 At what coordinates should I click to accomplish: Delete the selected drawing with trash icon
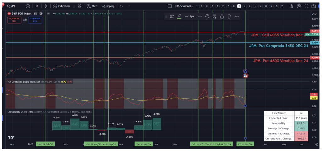(229, 16)
